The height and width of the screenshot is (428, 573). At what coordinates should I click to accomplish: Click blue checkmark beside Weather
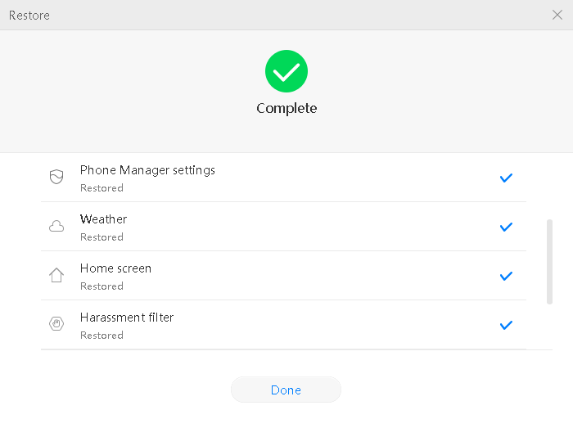506,228
